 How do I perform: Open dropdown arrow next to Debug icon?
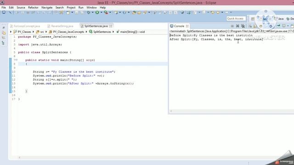point(92,12)
